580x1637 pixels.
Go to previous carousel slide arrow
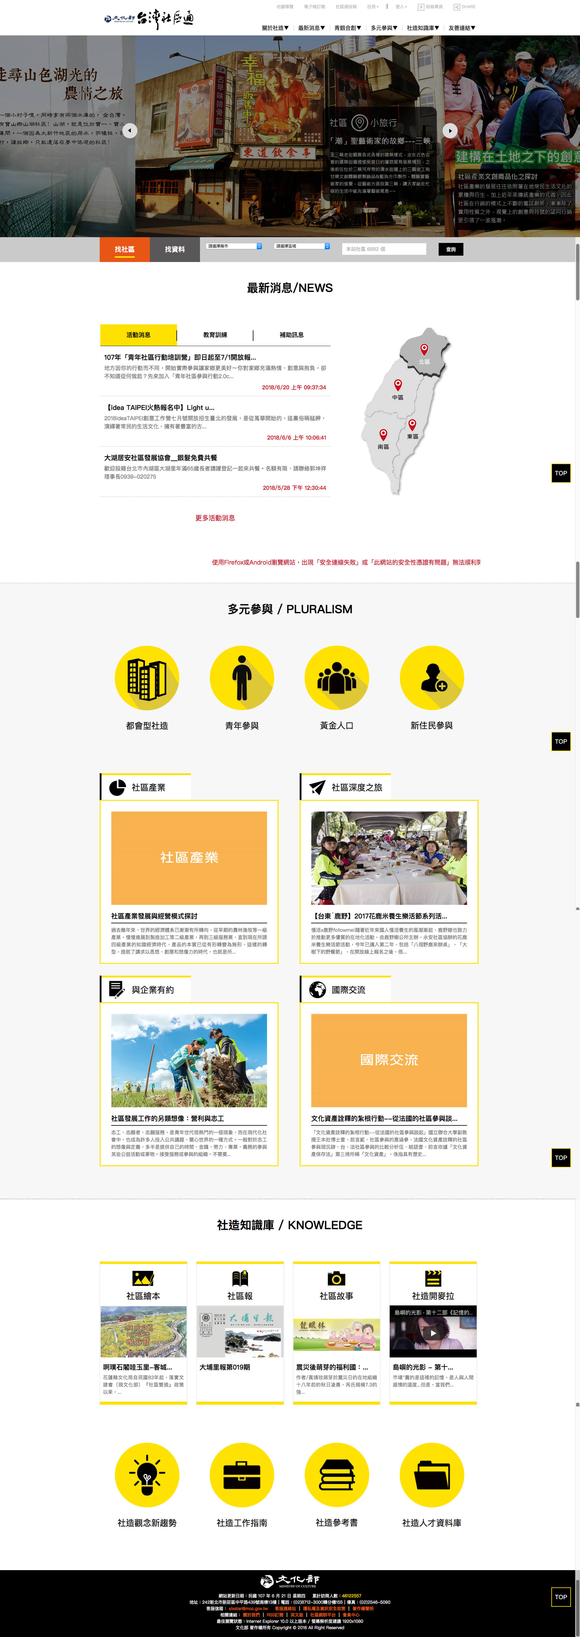130,130
